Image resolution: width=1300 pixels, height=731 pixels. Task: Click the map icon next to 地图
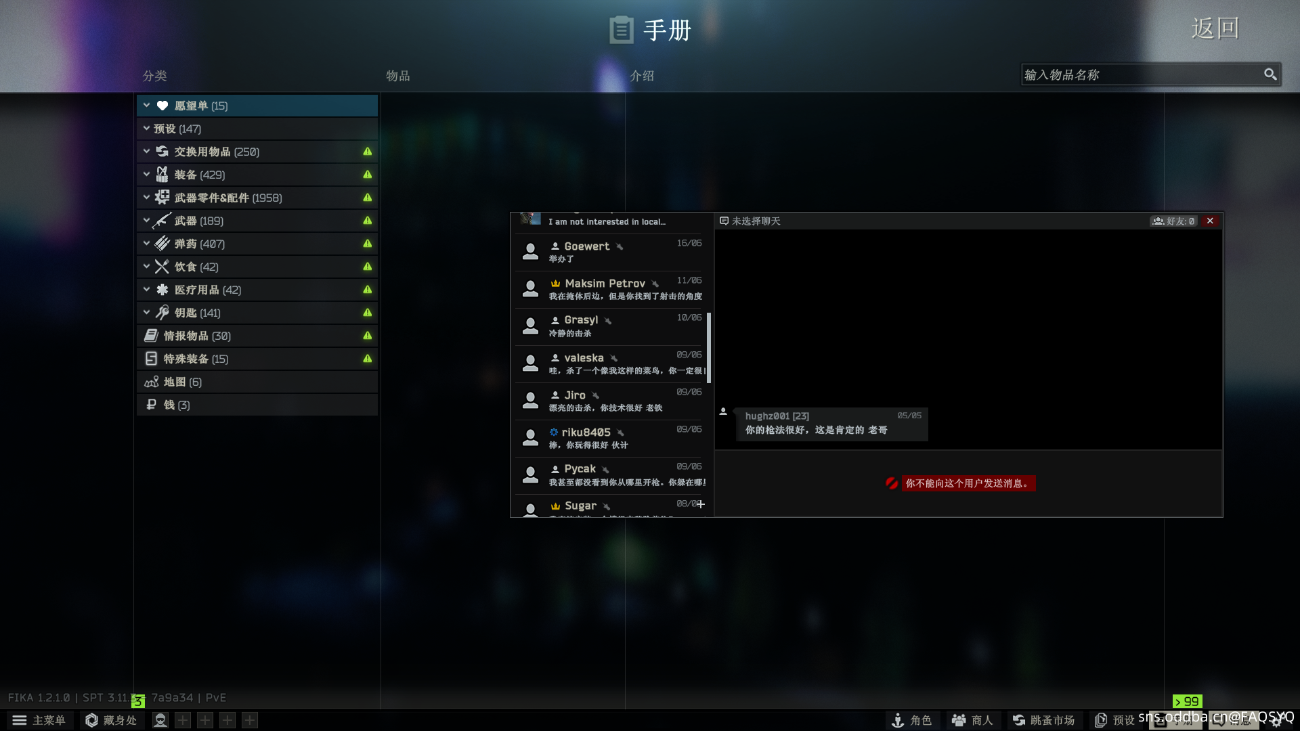click(x=152, y=382)
